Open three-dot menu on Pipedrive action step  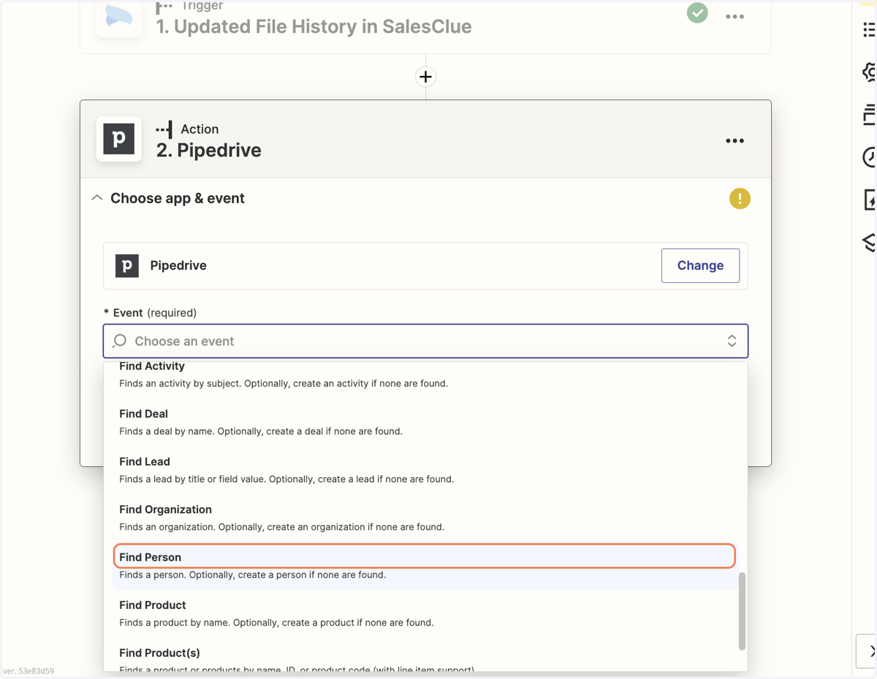[734, 141]
